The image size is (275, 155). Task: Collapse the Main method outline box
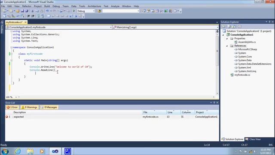pos(11,60)
